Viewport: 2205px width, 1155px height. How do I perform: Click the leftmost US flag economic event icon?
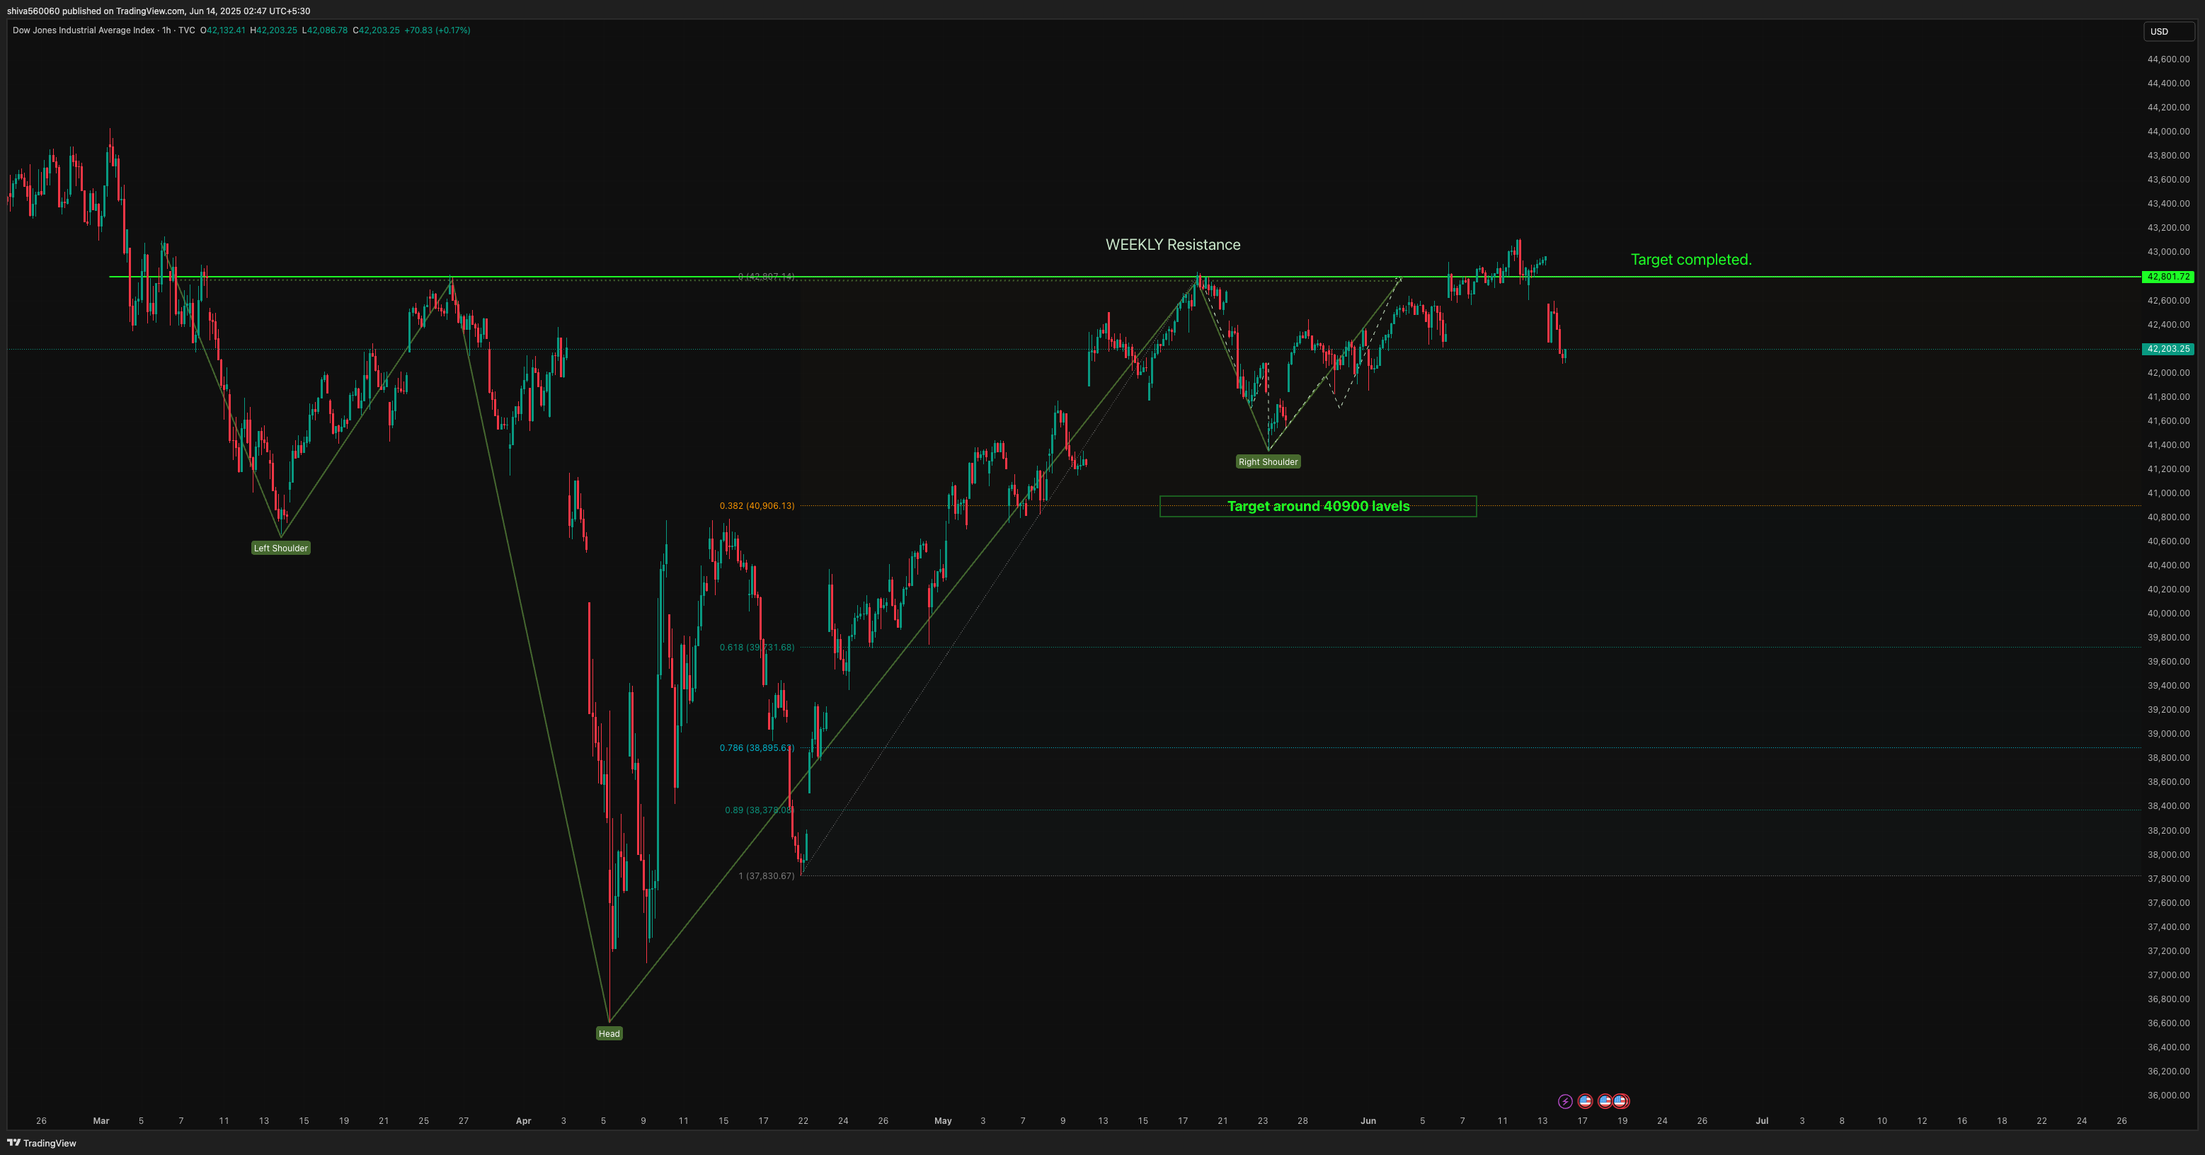[1586, 1101]
